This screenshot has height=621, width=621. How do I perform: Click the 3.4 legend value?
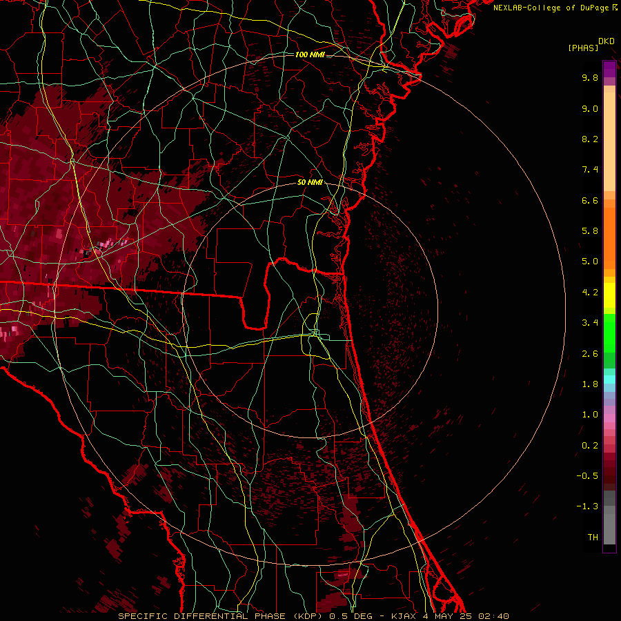pos(590,323)
